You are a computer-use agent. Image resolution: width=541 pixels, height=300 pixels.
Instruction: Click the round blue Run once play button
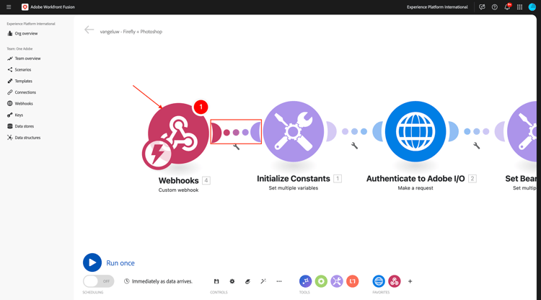tap(92, 262)
